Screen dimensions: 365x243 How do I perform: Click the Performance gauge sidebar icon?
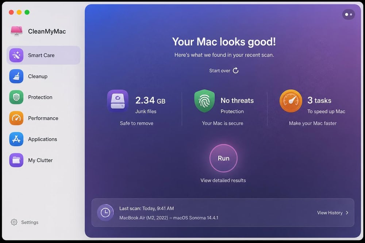click(16, 118)
